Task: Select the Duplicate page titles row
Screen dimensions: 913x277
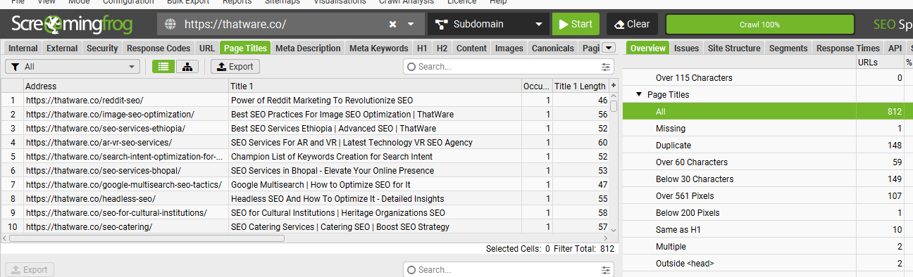Action: click(768, 146)
